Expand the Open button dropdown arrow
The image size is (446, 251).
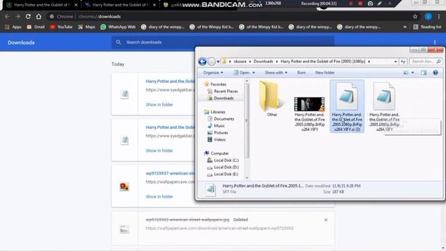pyautogui.click(x=254, y=73)
